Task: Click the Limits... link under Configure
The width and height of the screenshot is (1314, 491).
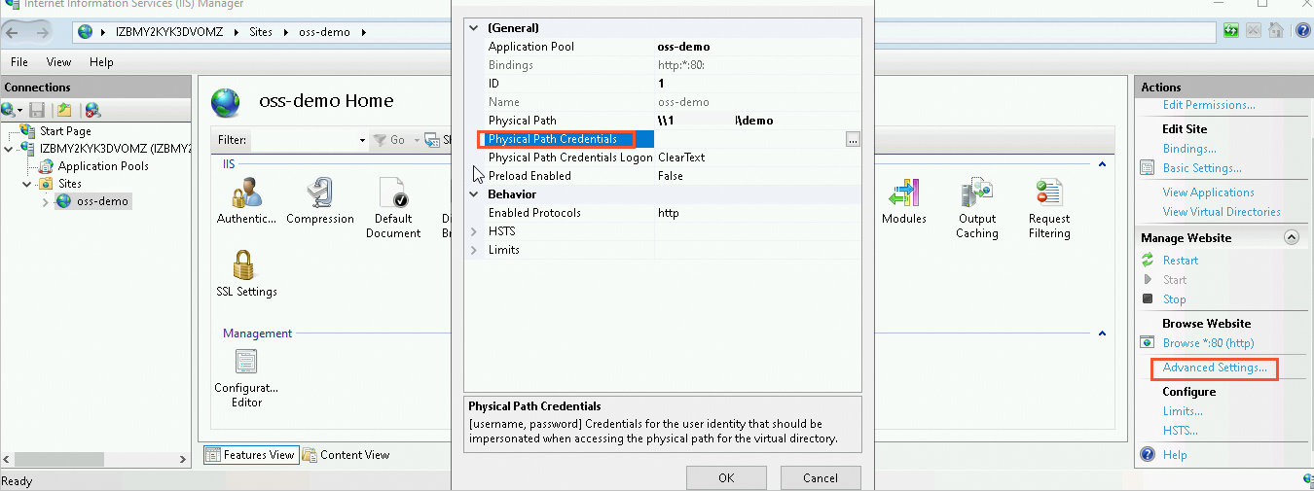Action: coord(1183,411)
